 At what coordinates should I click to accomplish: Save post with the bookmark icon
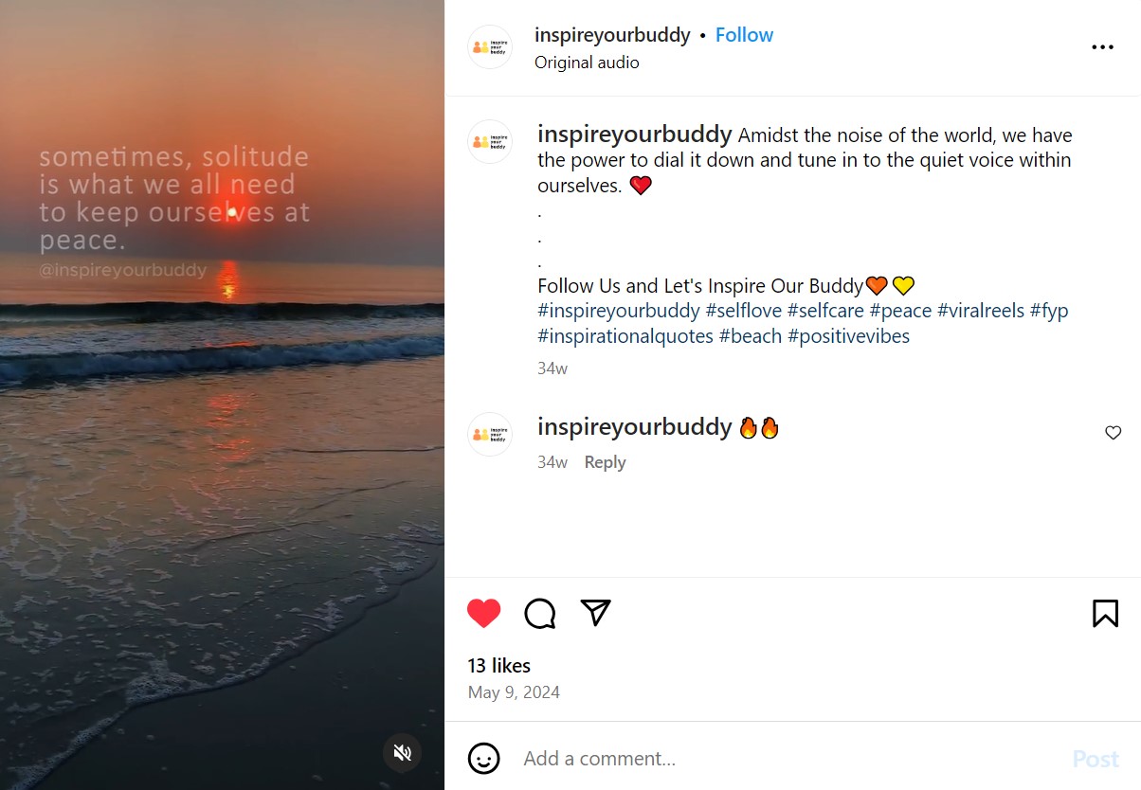click(1105, 614)
